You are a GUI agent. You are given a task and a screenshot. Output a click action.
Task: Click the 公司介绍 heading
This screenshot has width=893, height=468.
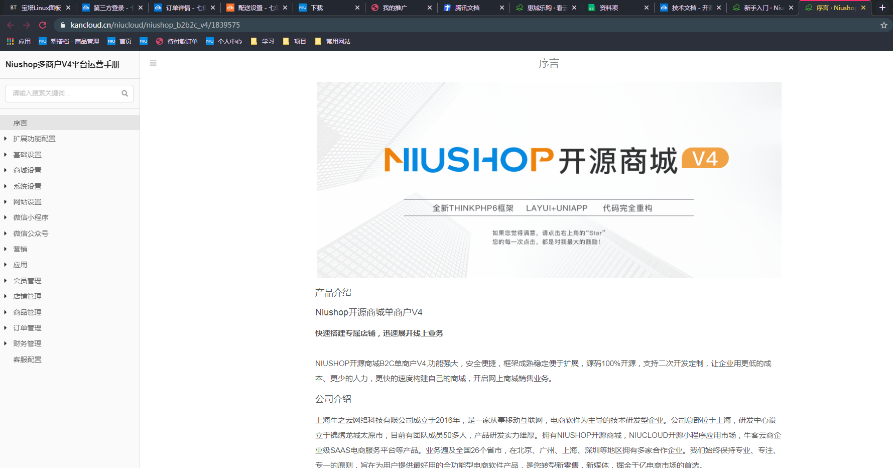tap(333, 399)
